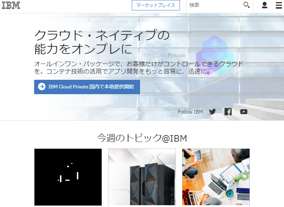284x207 pixels.
Task: Click the IBM logo
Action: 11,5
